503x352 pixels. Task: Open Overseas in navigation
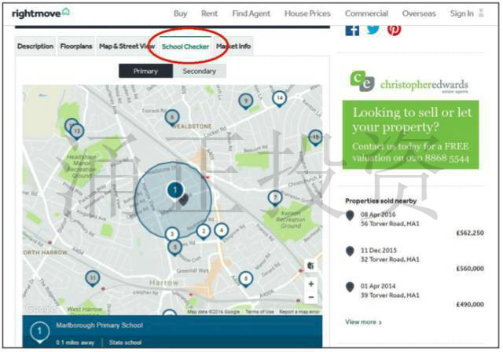[419, 14]
